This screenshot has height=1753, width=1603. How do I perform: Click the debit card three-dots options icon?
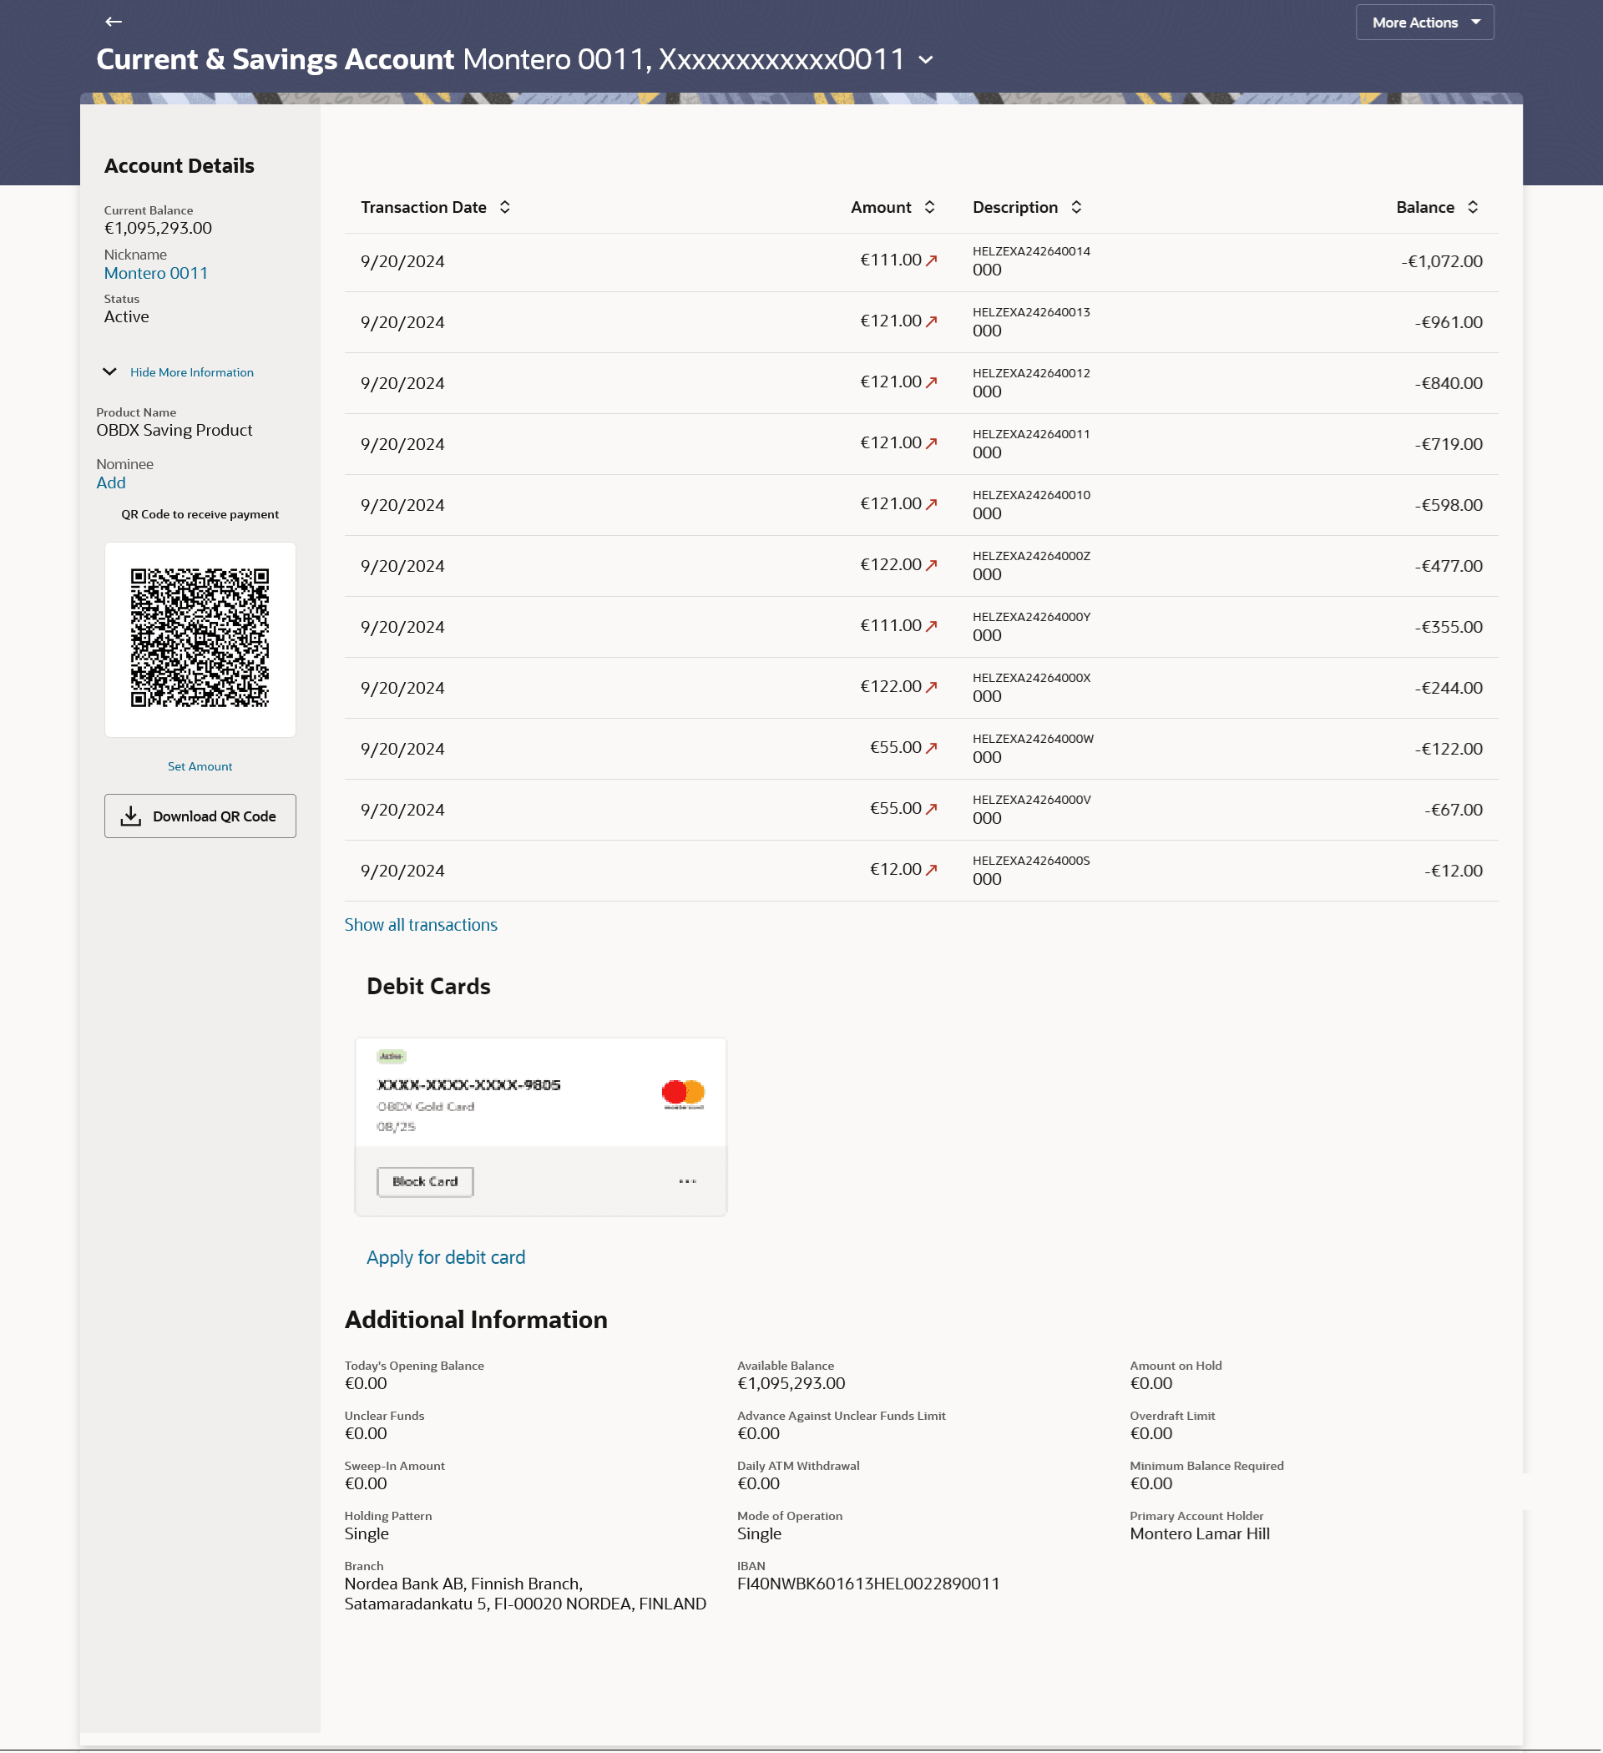(x=687, y=1181)
